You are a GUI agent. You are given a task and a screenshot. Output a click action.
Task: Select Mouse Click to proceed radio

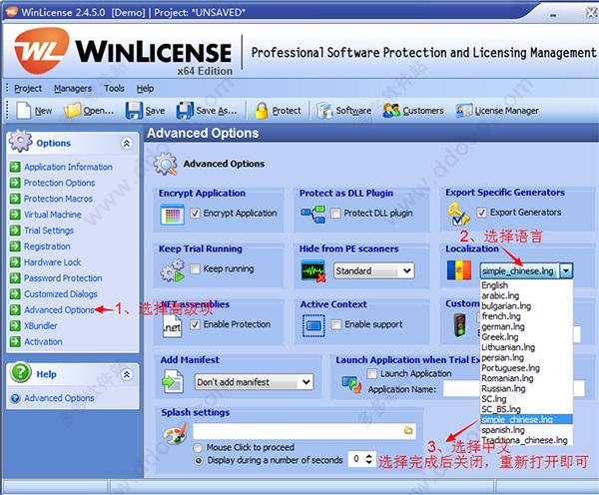click(198, 448)
